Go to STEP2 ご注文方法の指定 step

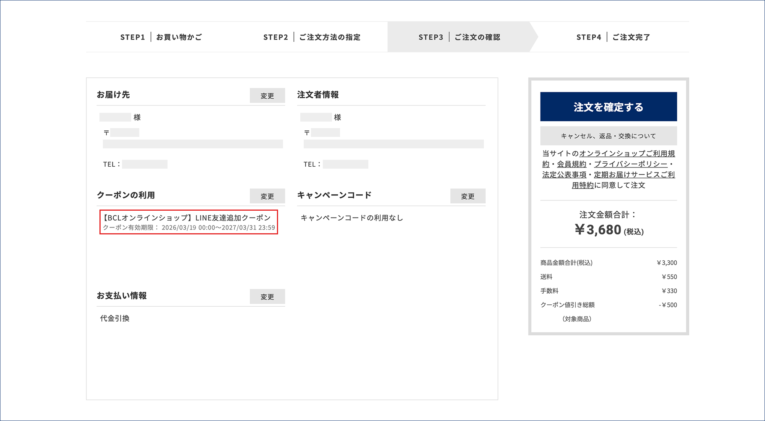(x=312, y=37)
